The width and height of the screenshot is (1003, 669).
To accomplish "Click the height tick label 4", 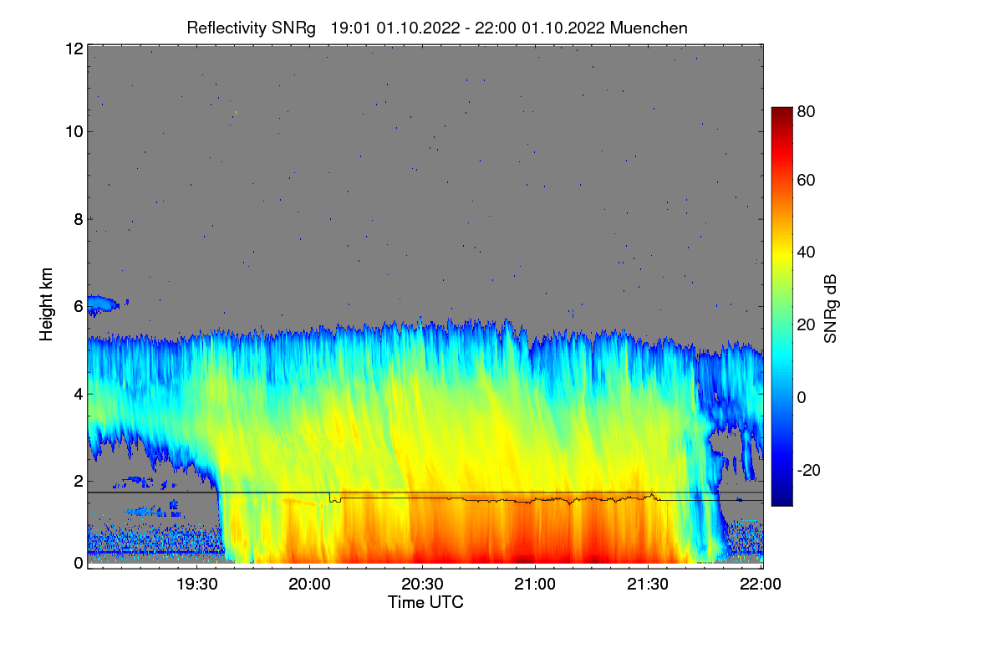I will pyautogui.click(x=79, y=393).
